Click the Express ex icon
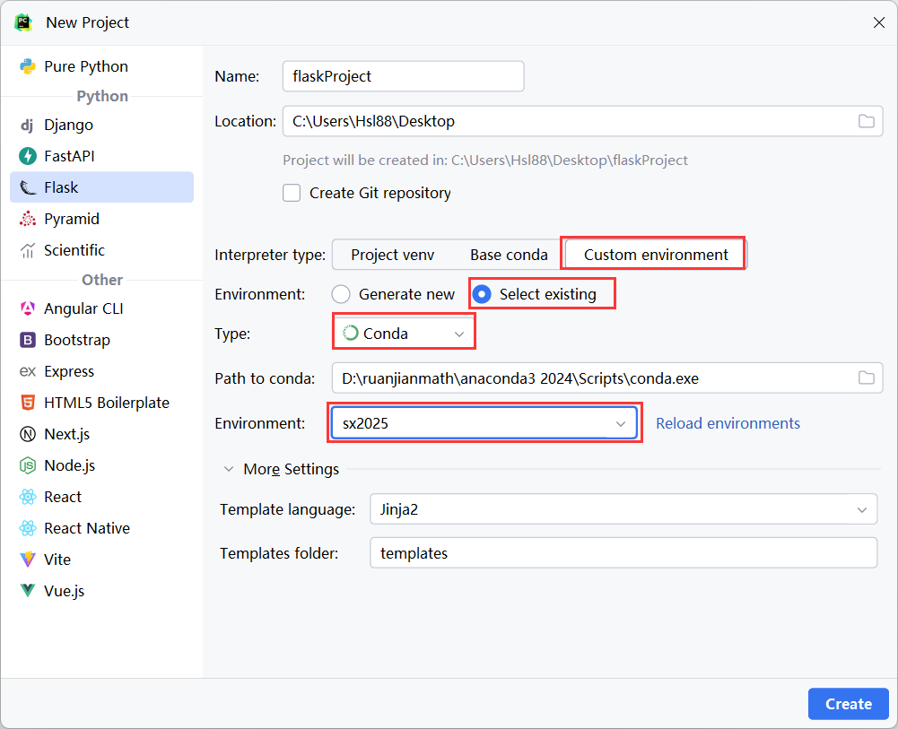The width and height of the screenshot is (898, 729). (28, 371)
